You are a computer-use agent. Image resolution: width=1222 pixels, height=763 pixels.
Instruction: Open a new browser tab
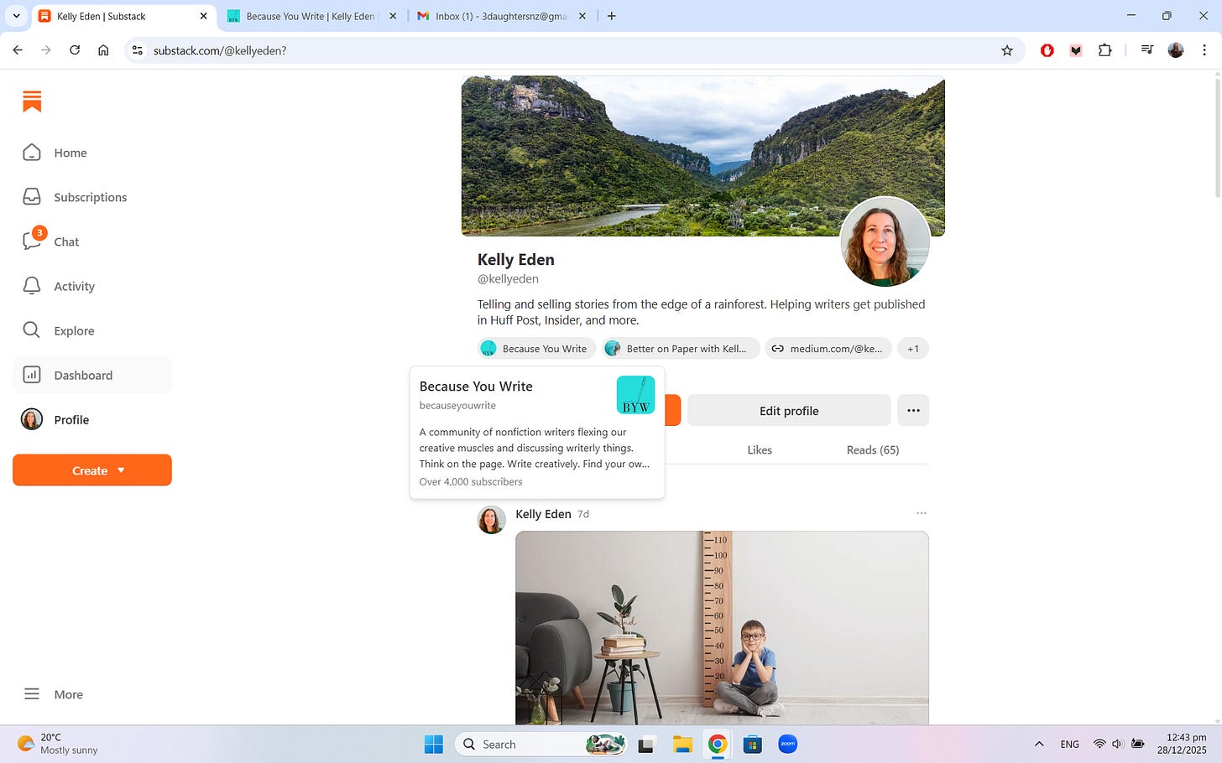pos(612,16)
